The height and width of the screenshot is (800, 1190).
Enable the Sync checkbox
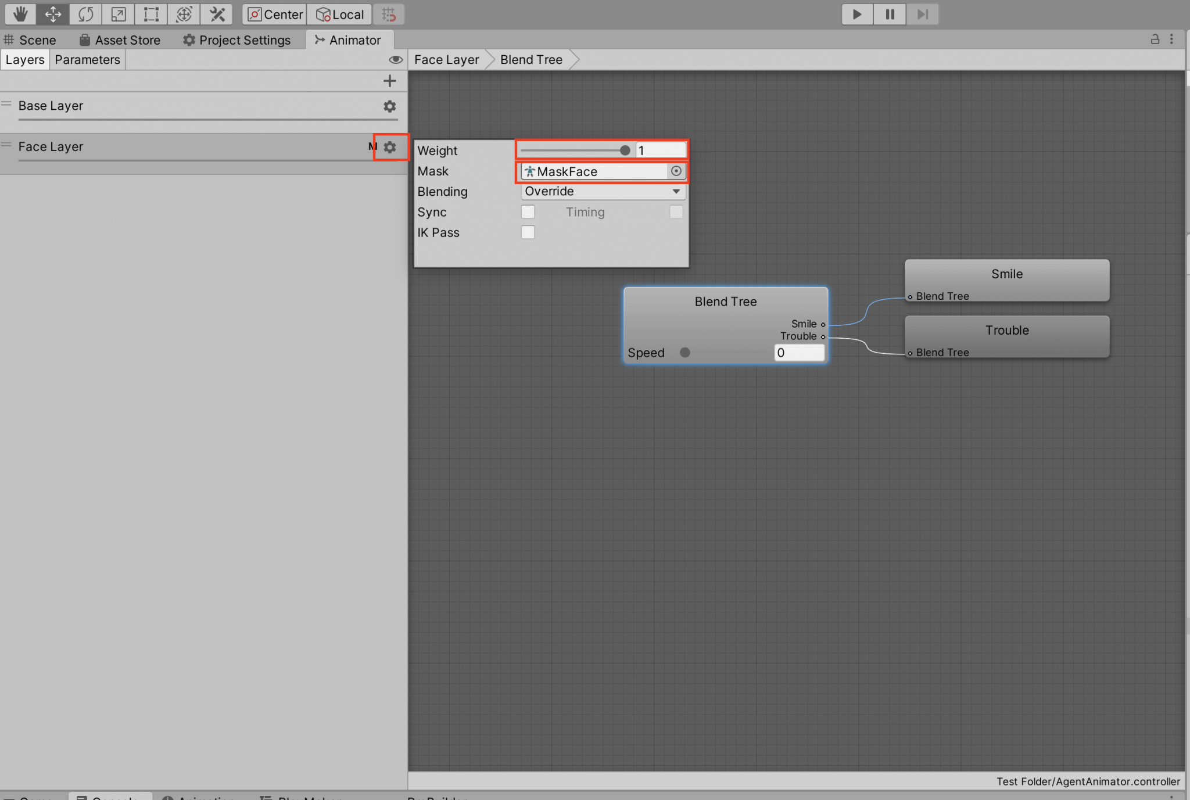tap(528, 211)
